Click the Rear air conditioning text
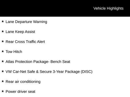 click(x=23, y=82)
